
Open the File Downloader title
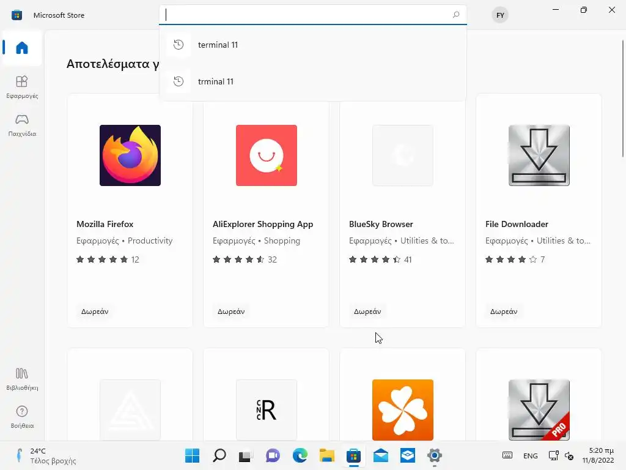pos(517,224)
